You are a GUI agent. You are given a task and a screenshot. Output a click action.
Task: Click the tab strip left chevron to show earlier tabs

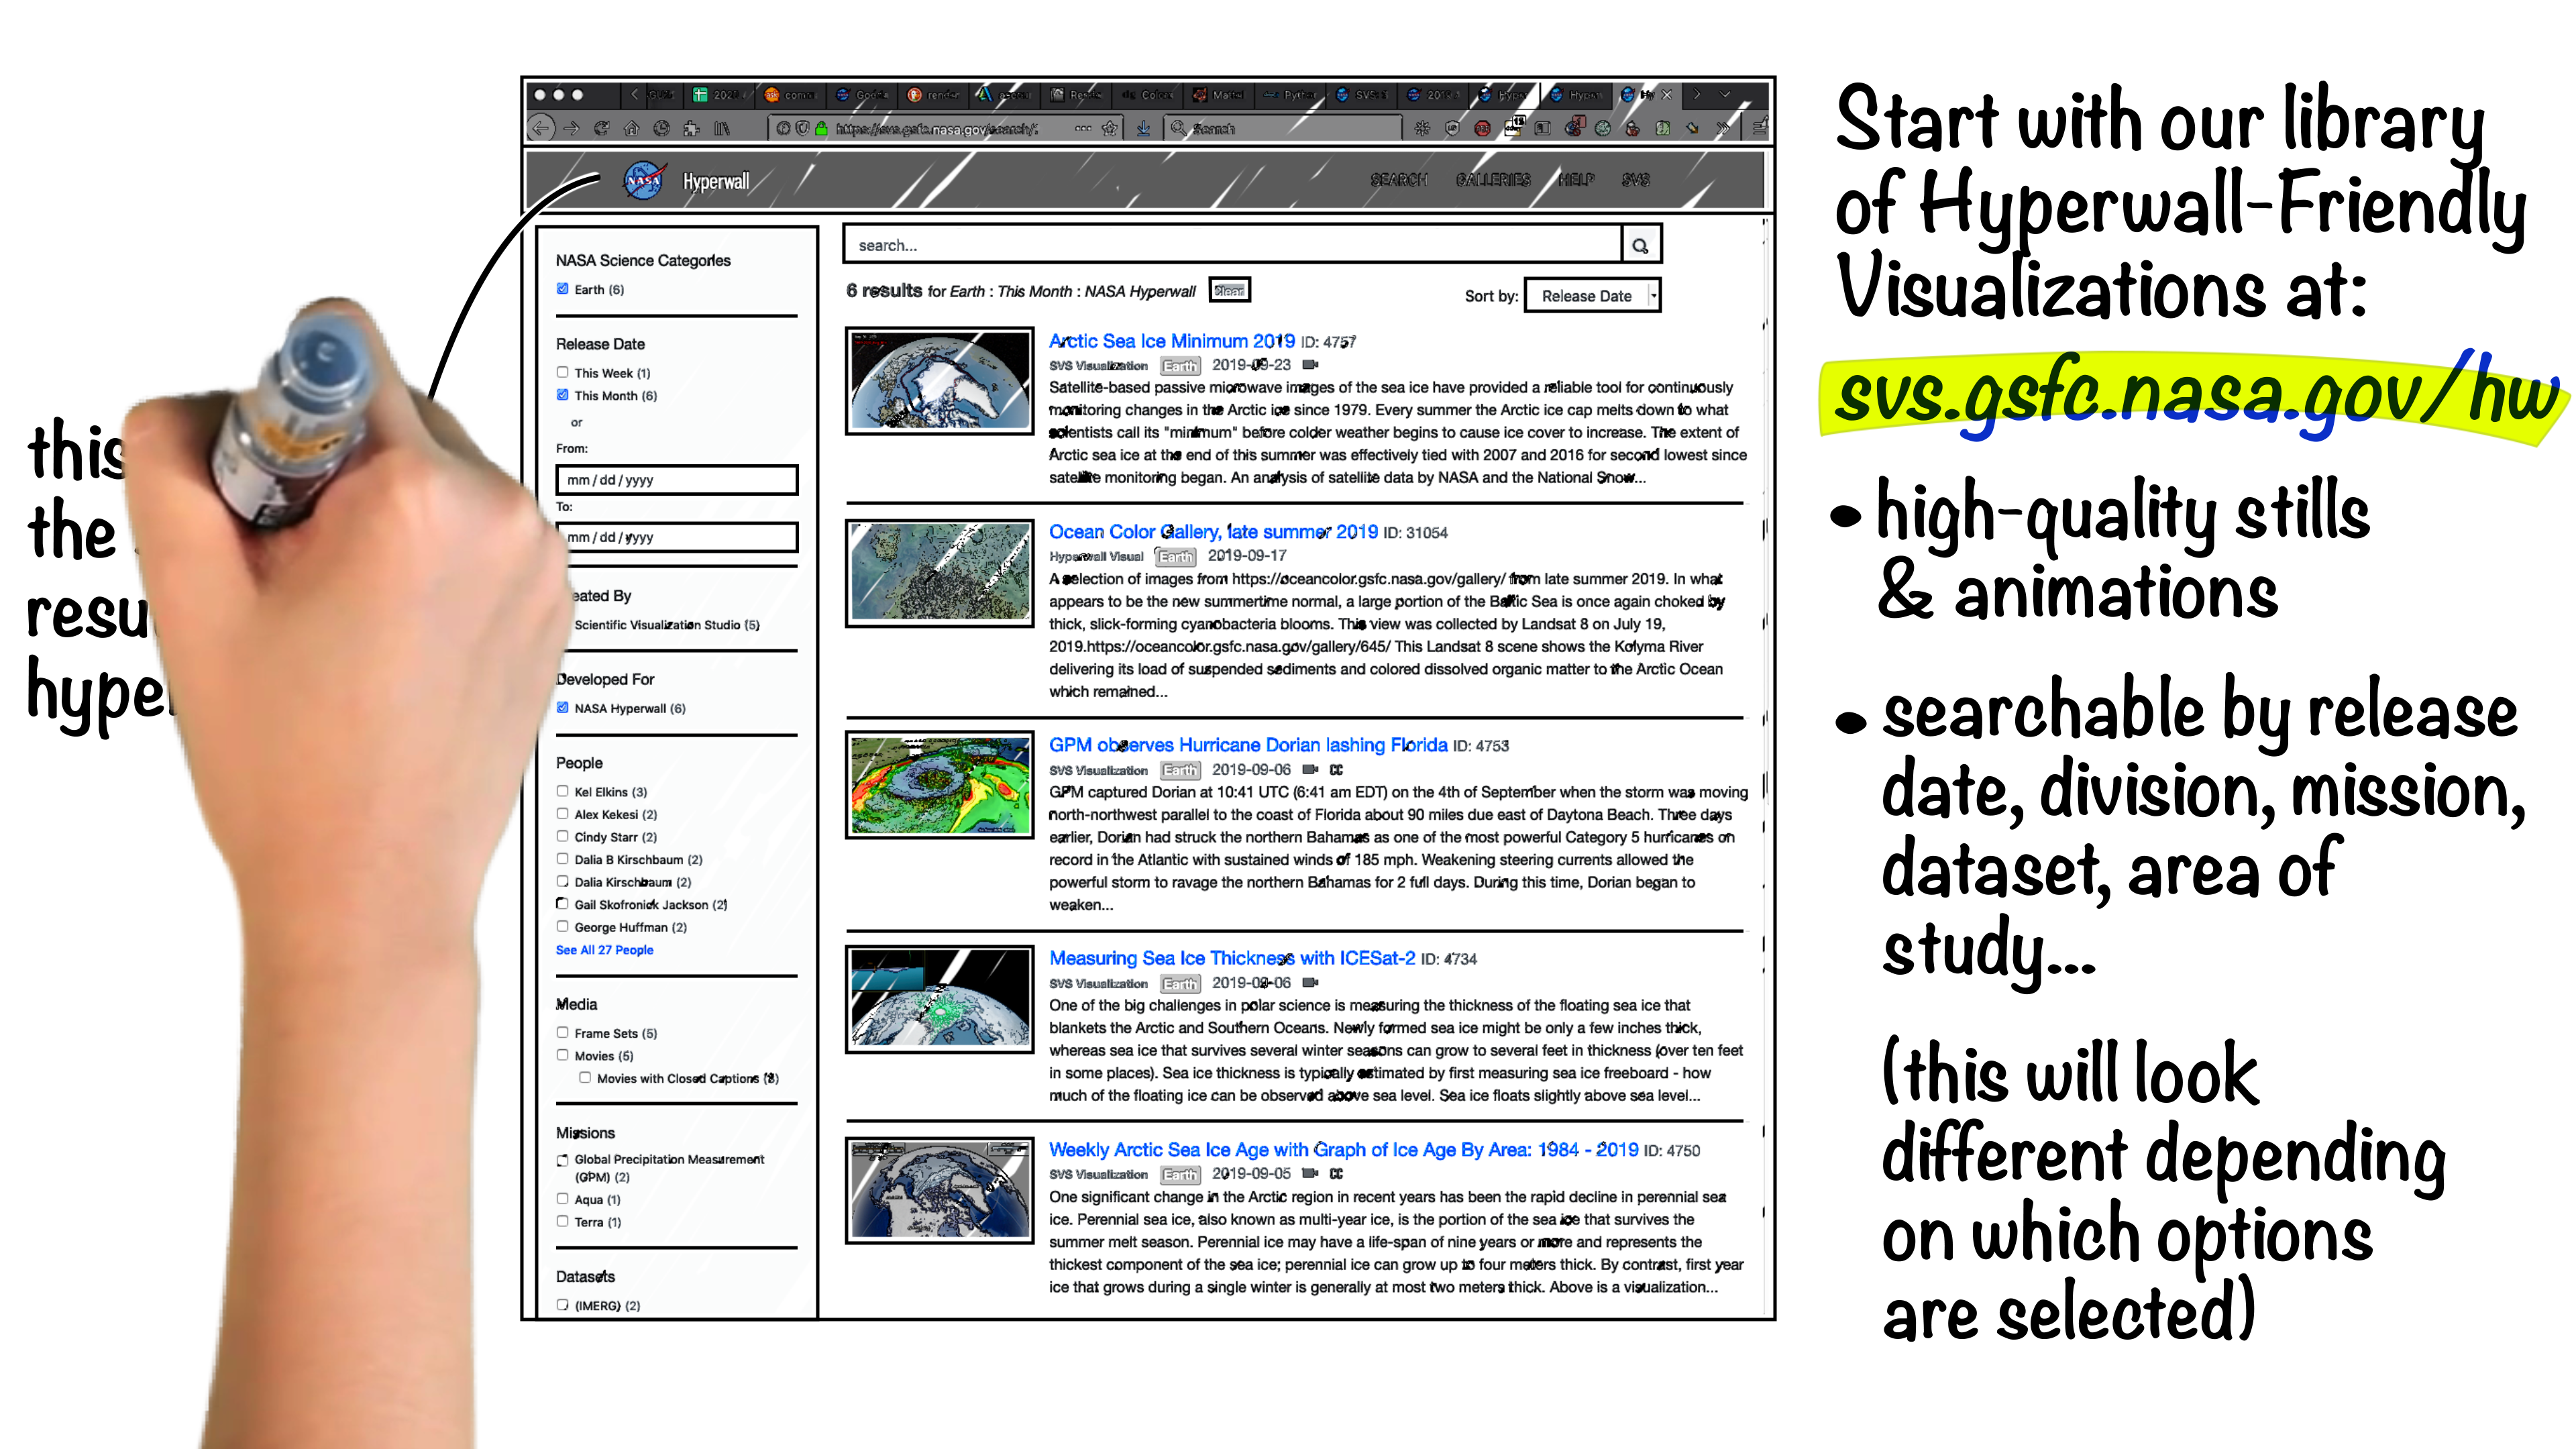634,94
